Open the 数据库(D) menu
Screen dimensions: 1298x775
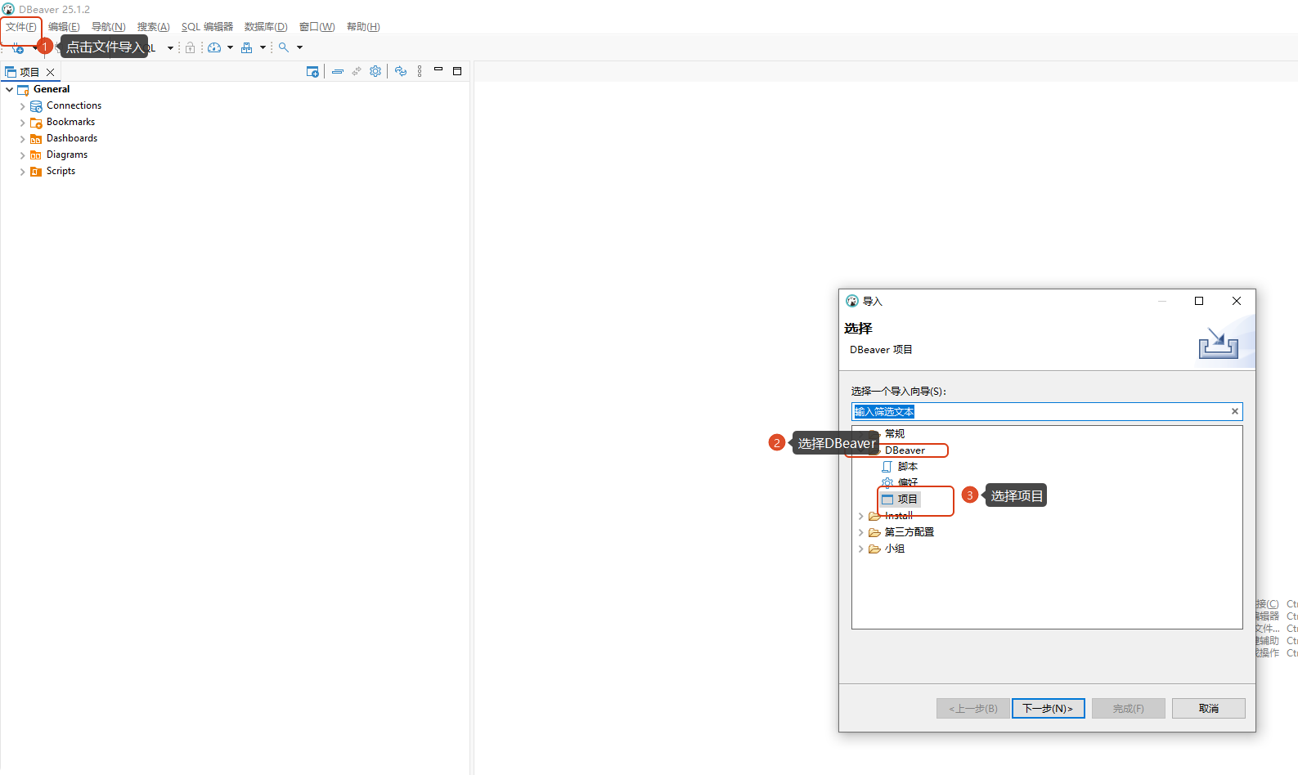(266, 27)
